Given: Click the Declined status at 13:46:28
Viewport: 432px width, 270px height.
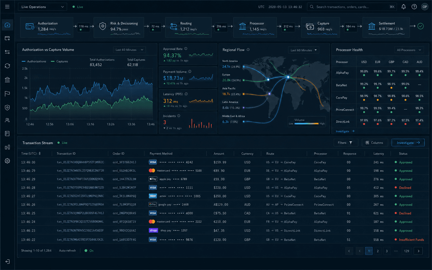Looking at the screenshot, I should [x=405, y=188].
